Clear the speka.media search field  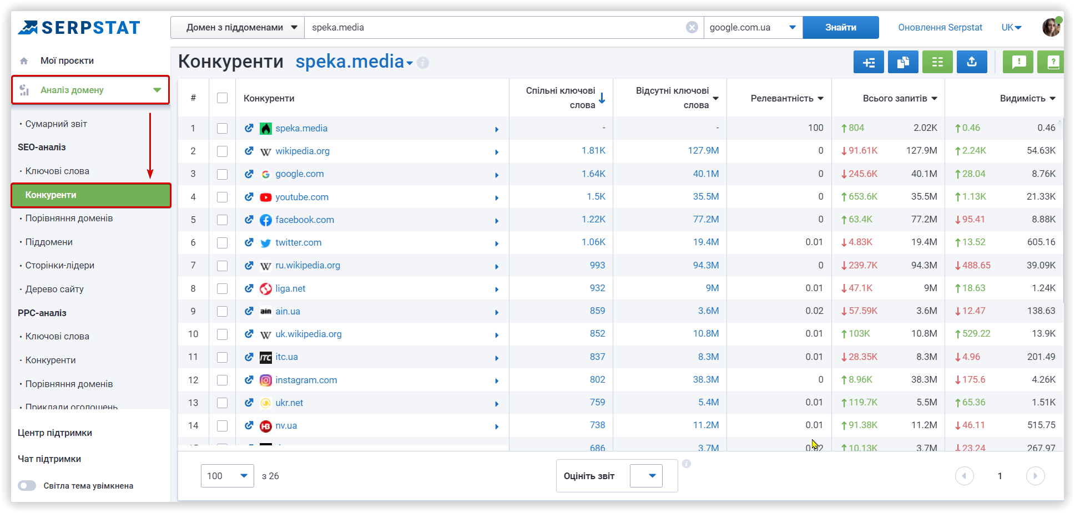coord(692,27)
